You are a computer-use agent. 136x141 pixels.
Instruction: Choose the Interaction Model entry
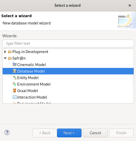point(32,97)
